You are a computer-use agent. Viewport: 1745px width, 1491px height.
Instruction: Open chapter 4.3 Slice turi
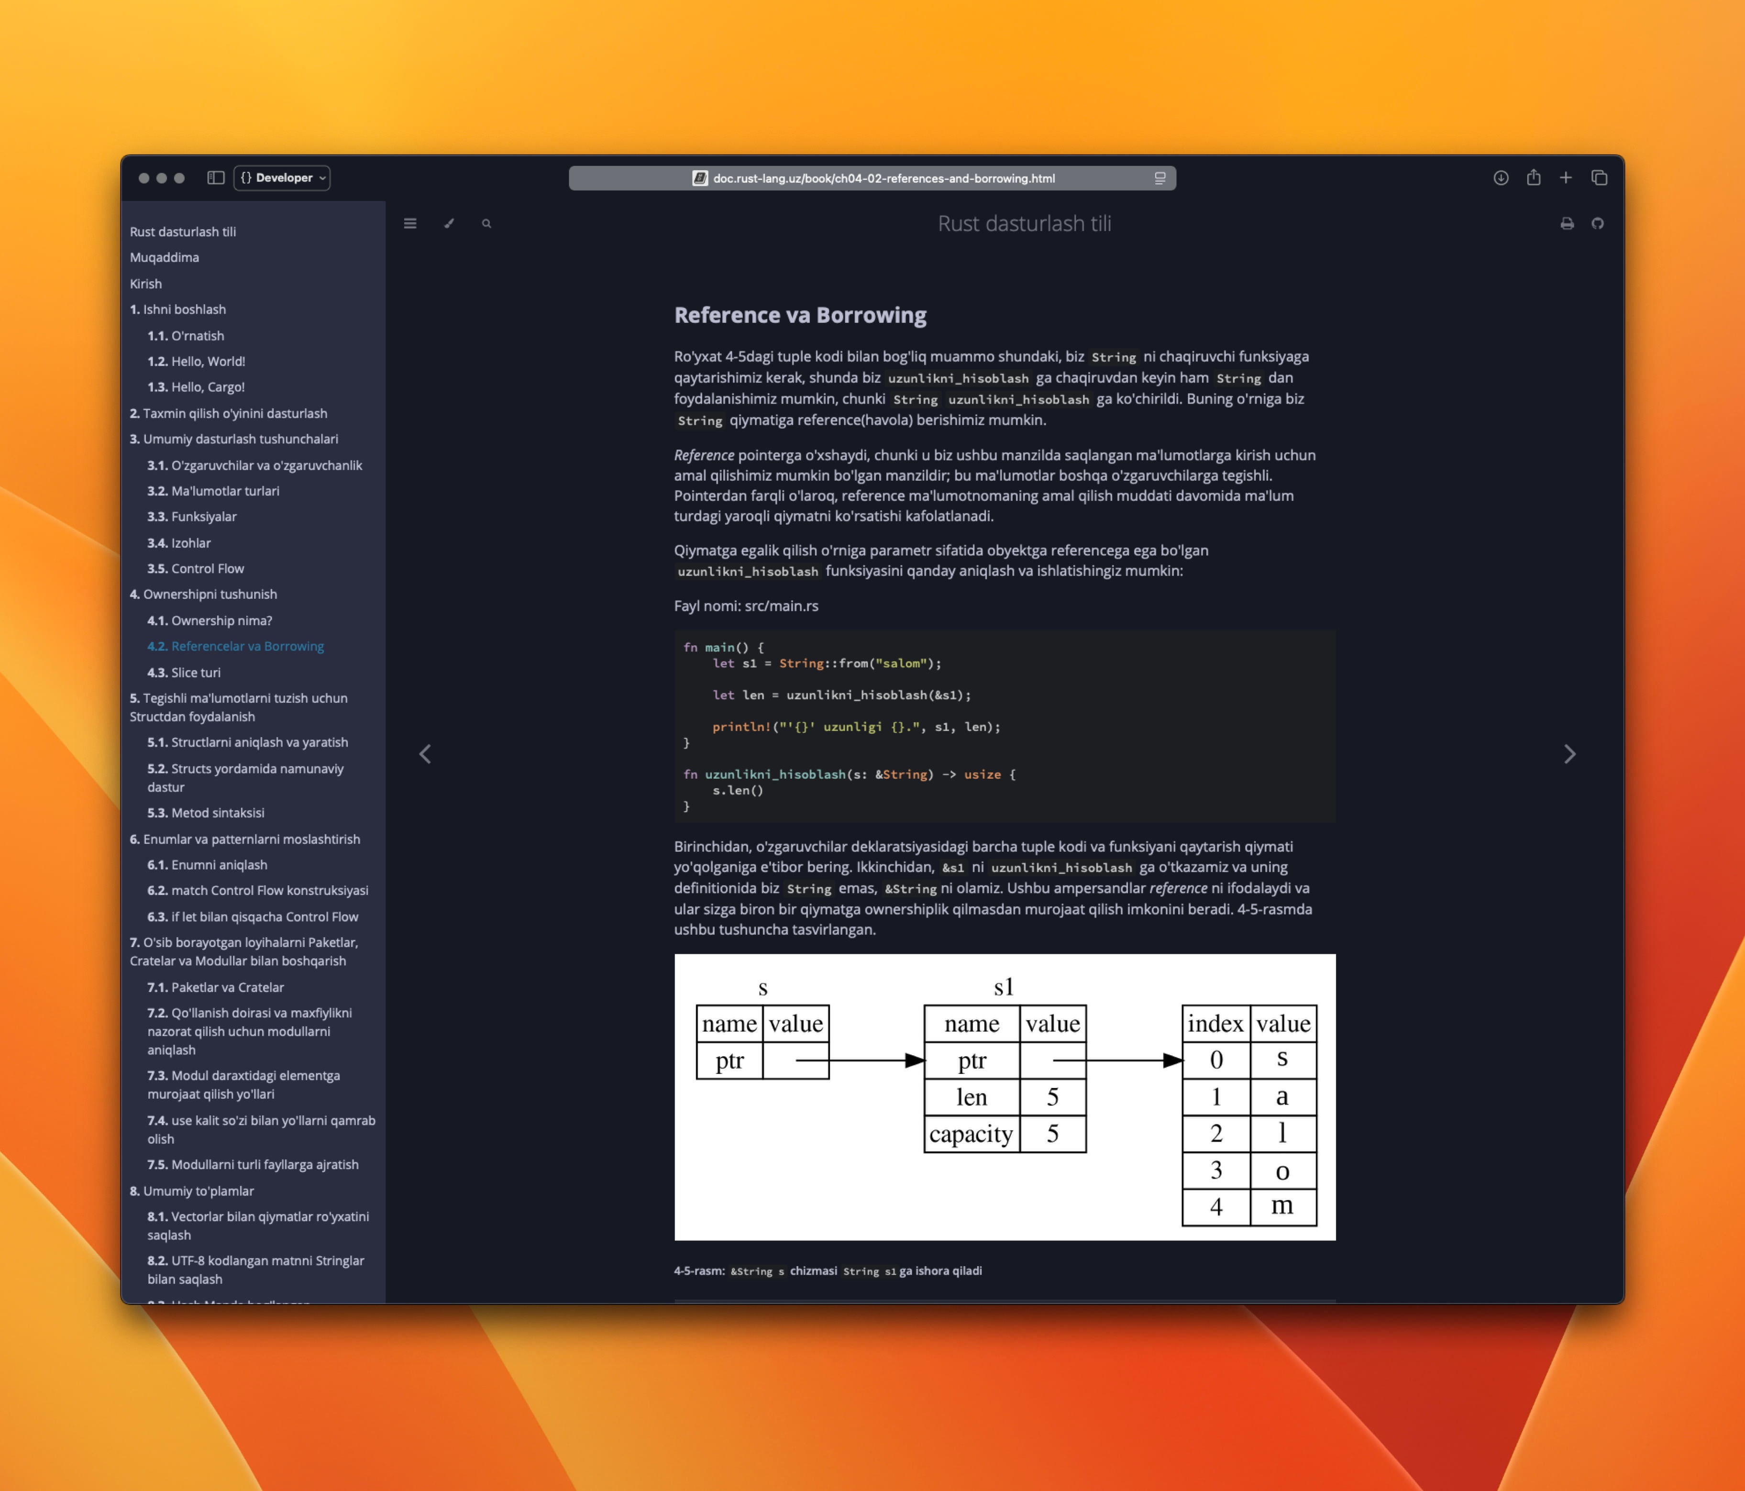click(184, 672)
